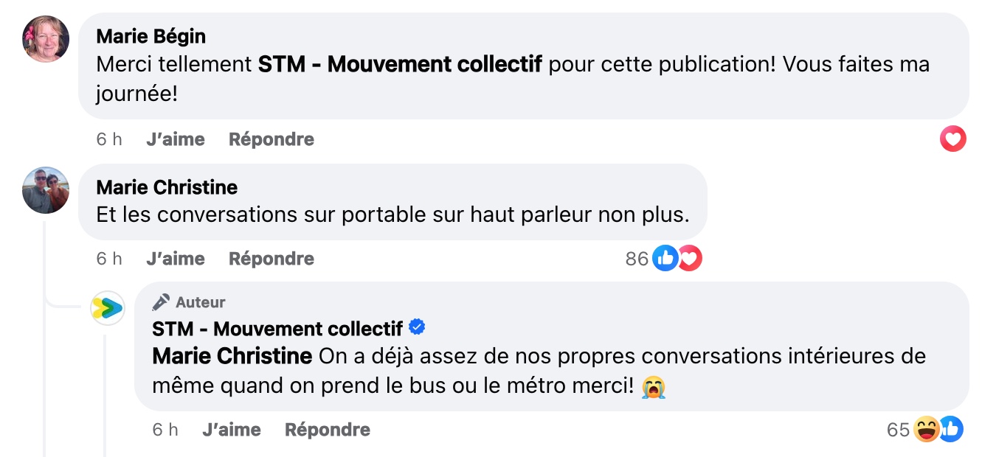This screenshot has height=457, width=996.
Task: Reply to Marie Bégin's comment
Action: pyautogui.click(x=272, y=139)
